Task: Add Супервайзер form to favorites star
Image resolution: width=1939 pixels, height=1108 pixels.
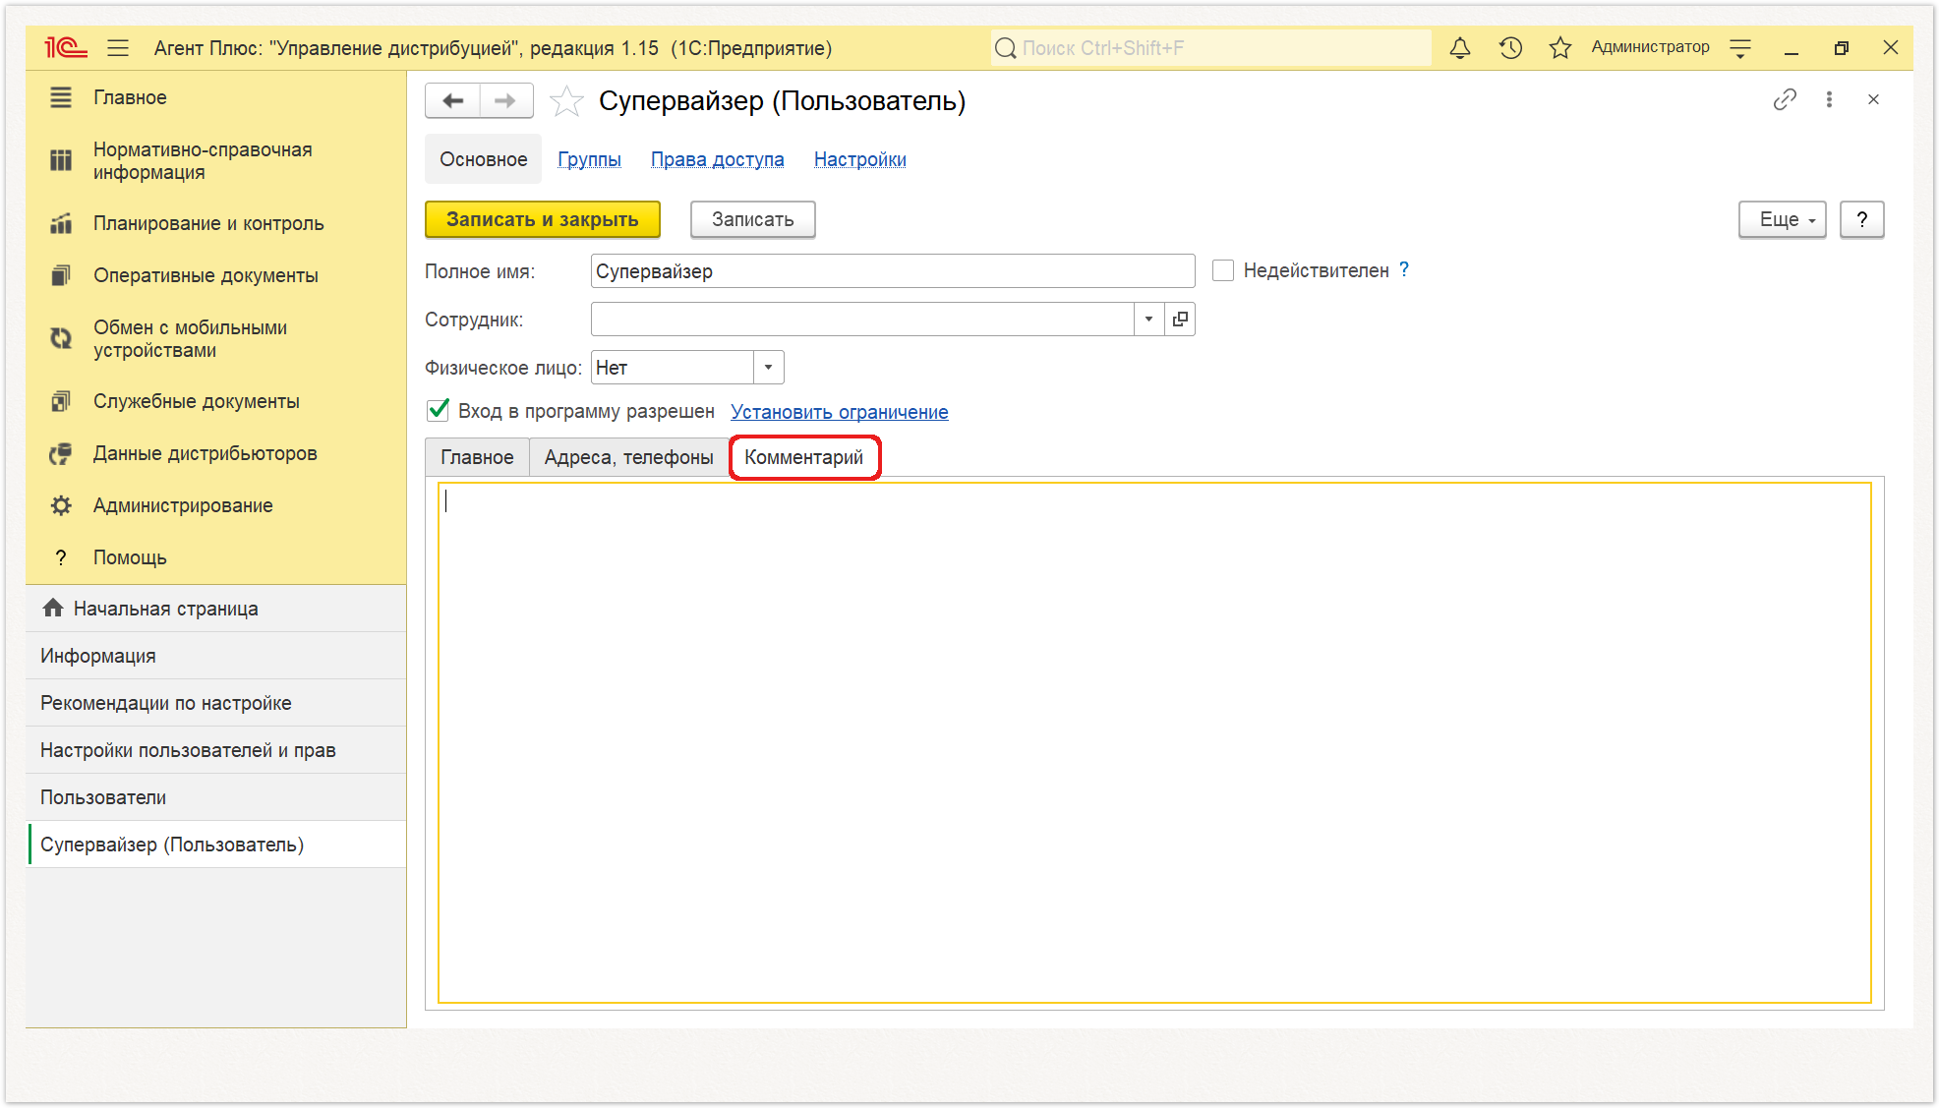Action: pyautogui.click(x=566, y=100)
